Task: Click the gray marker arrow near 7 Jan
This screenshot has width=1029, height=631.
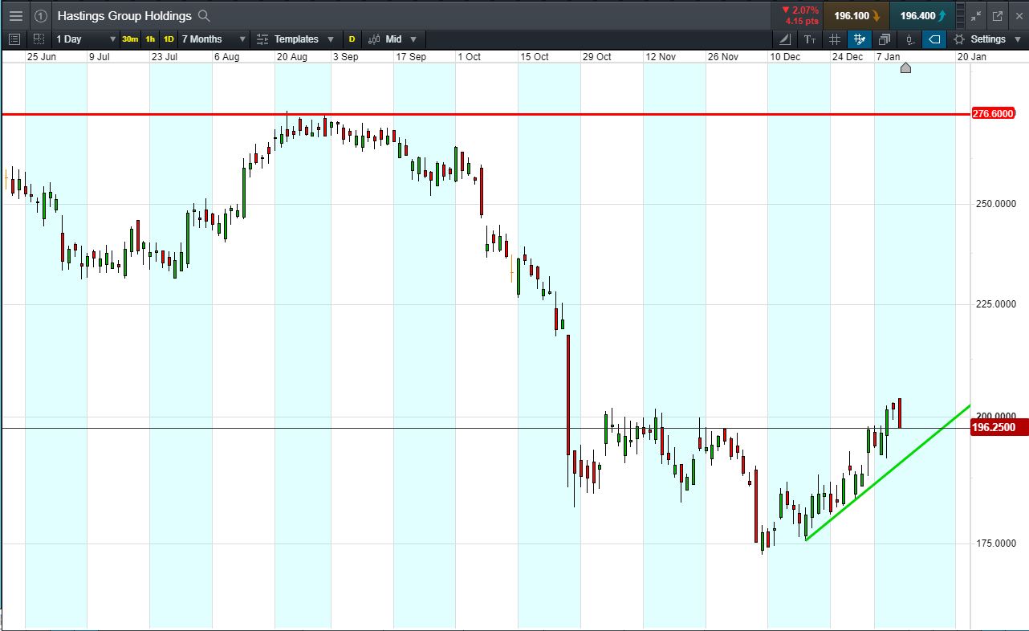Action: pyautogui.click(x=906, y=68)
